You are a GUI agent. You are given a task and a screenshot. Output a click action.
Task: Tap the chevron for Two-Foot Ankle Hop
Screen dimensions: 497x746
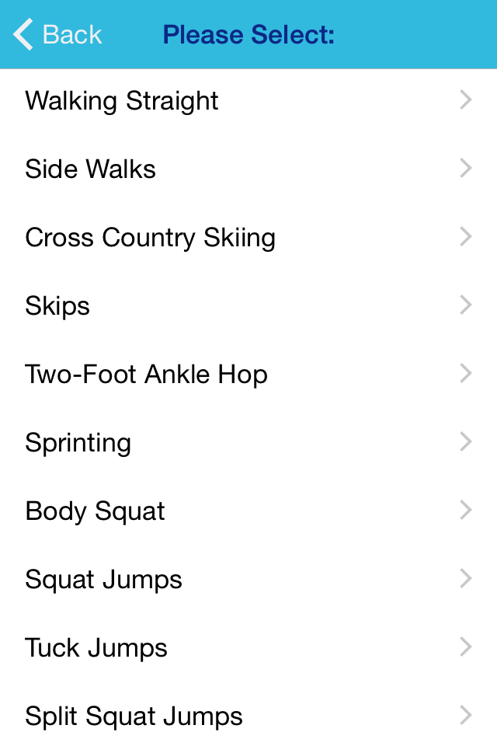coord(466,374)
